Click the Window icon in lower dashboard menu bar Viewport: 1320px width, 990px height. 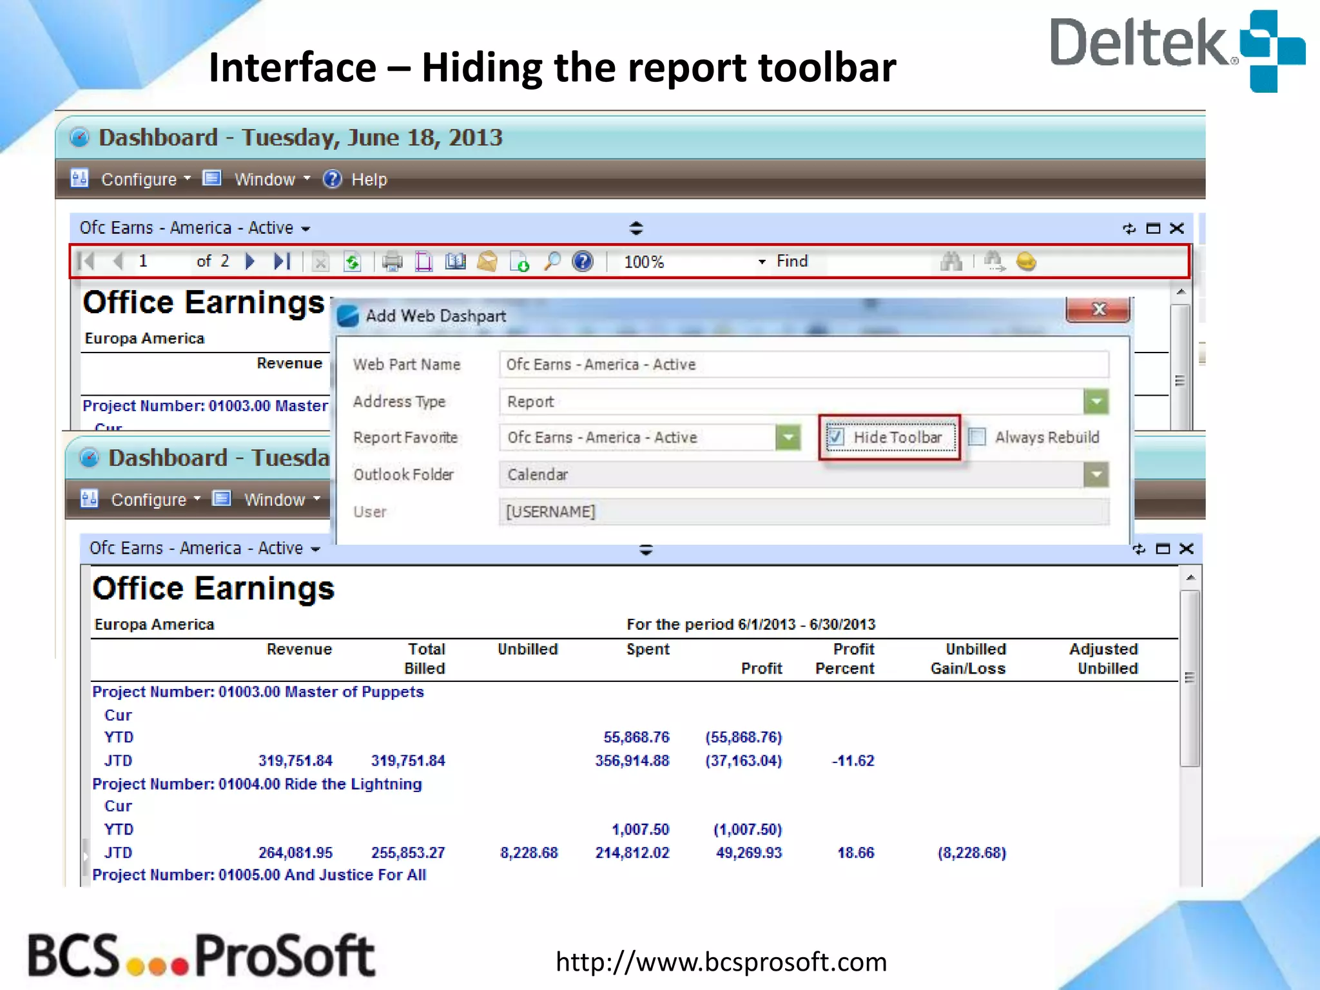click(x=222, y=498)
